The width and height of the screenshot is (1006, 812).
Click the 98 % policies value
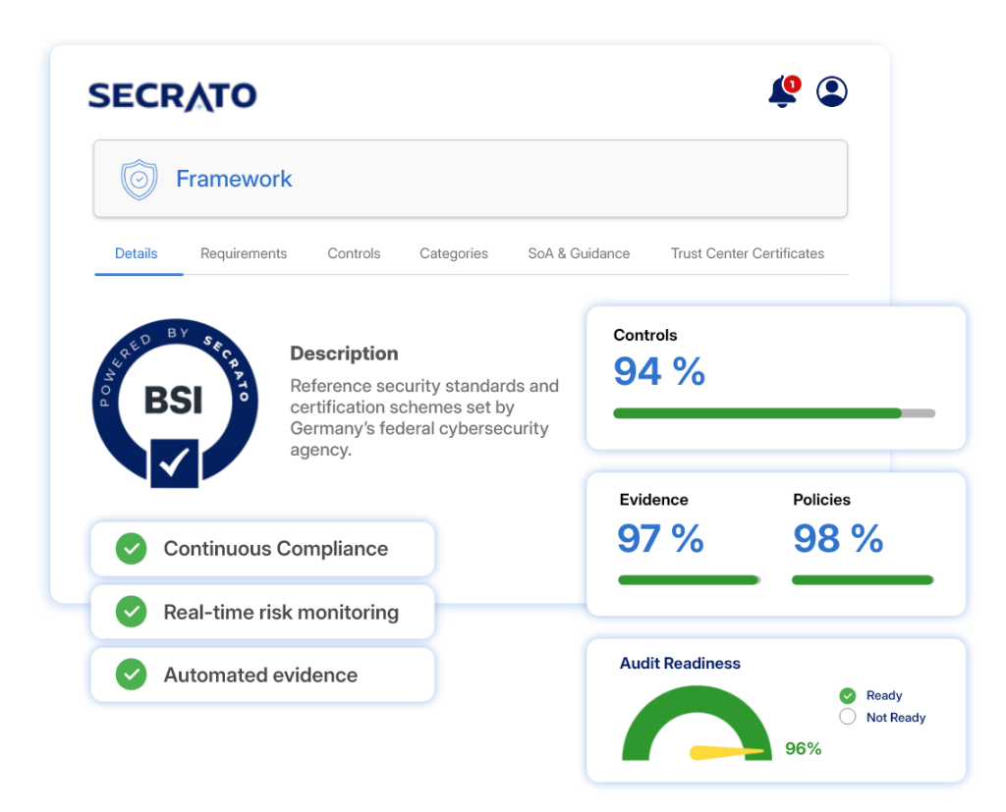click(838, 538)
